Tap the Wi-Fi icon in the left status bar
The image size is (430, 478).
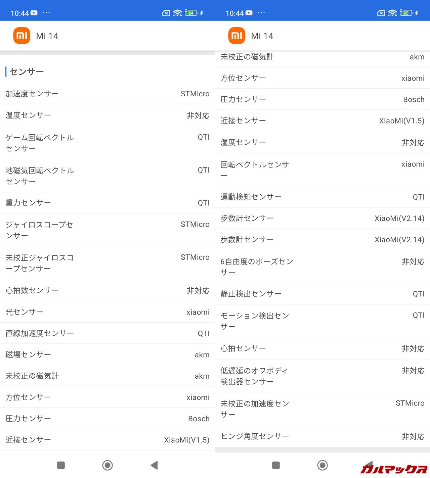pyautogui.click(x=177, y=13)
